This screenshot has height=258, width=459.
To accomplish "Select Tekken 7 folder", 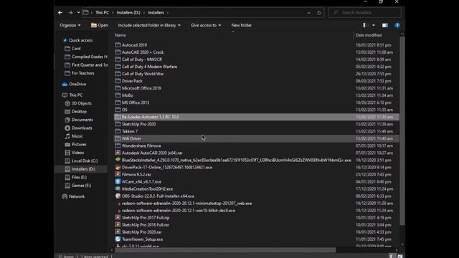I will tap(129, 131).
